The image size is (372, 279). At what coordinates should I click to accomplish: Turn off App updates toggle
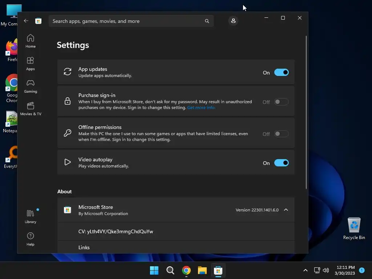coord(282,72)
